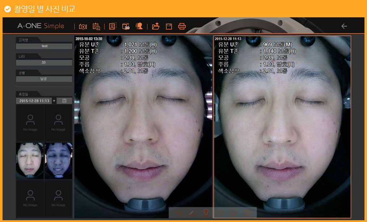Screen dimensions: 367x222
Task: Click the top-left No Image slot
Action: (x=30, y=123)
